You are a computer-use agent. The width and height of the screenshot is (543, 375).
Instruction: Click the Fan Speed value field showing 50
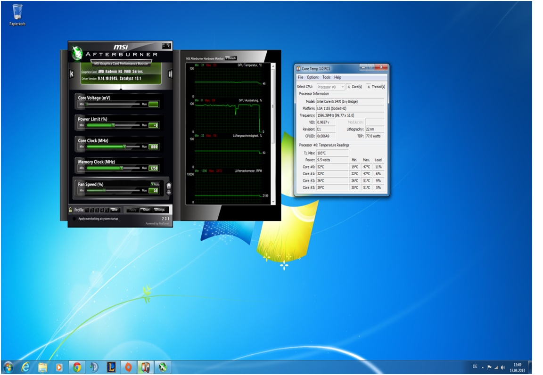pyautogui.click(x=154, y=190)
